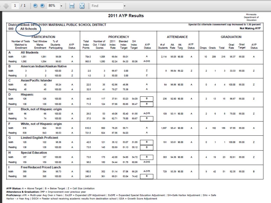This screenshot has height=203, width=271.
Task: Select the PROFICIENCY section heading
Action: pyautogui.click(x=119, y=37)
